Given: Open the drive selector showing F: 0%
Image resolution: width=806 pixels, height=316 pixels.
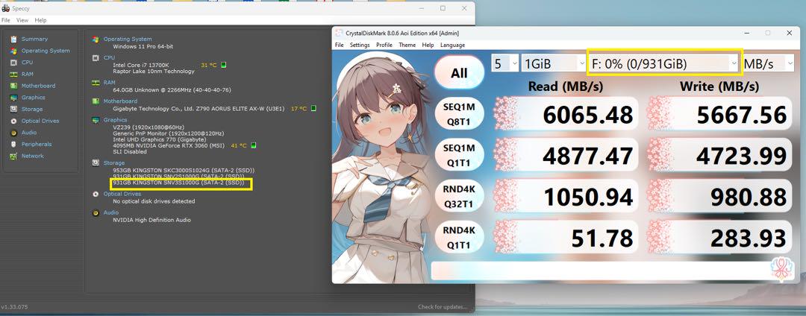Looking at the screenshot, I should pos(665,63).
